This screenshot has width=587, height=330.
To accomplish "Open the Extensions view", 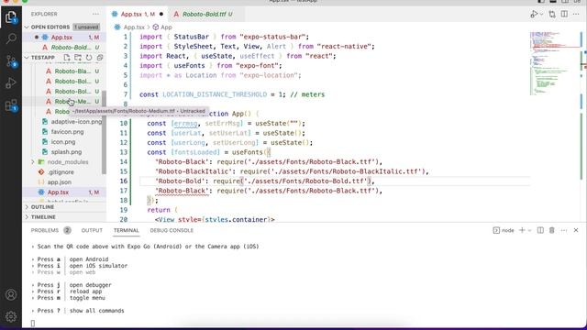I will coord(11,105).
